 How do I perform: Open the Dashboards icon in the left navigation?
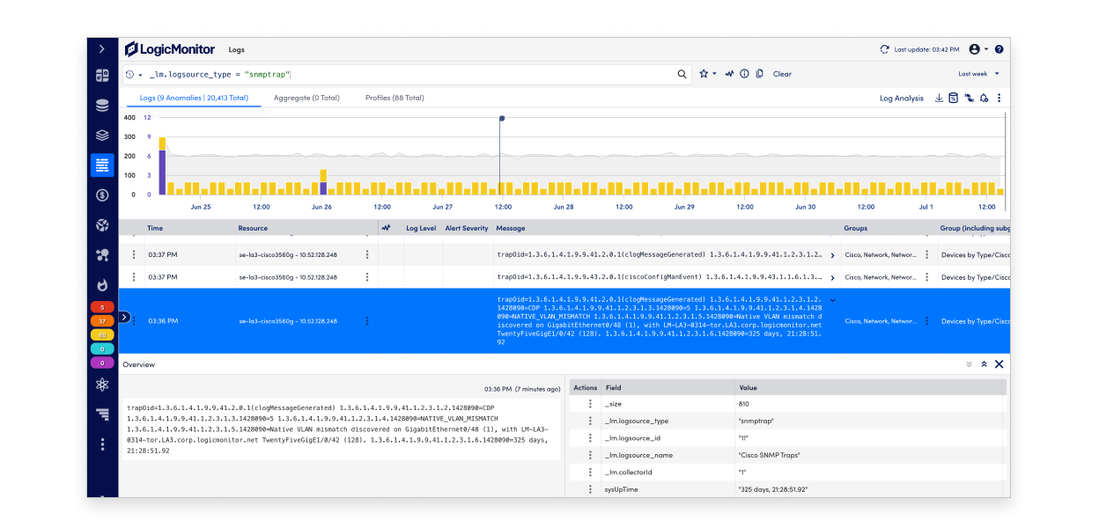(x=102, y=73)
